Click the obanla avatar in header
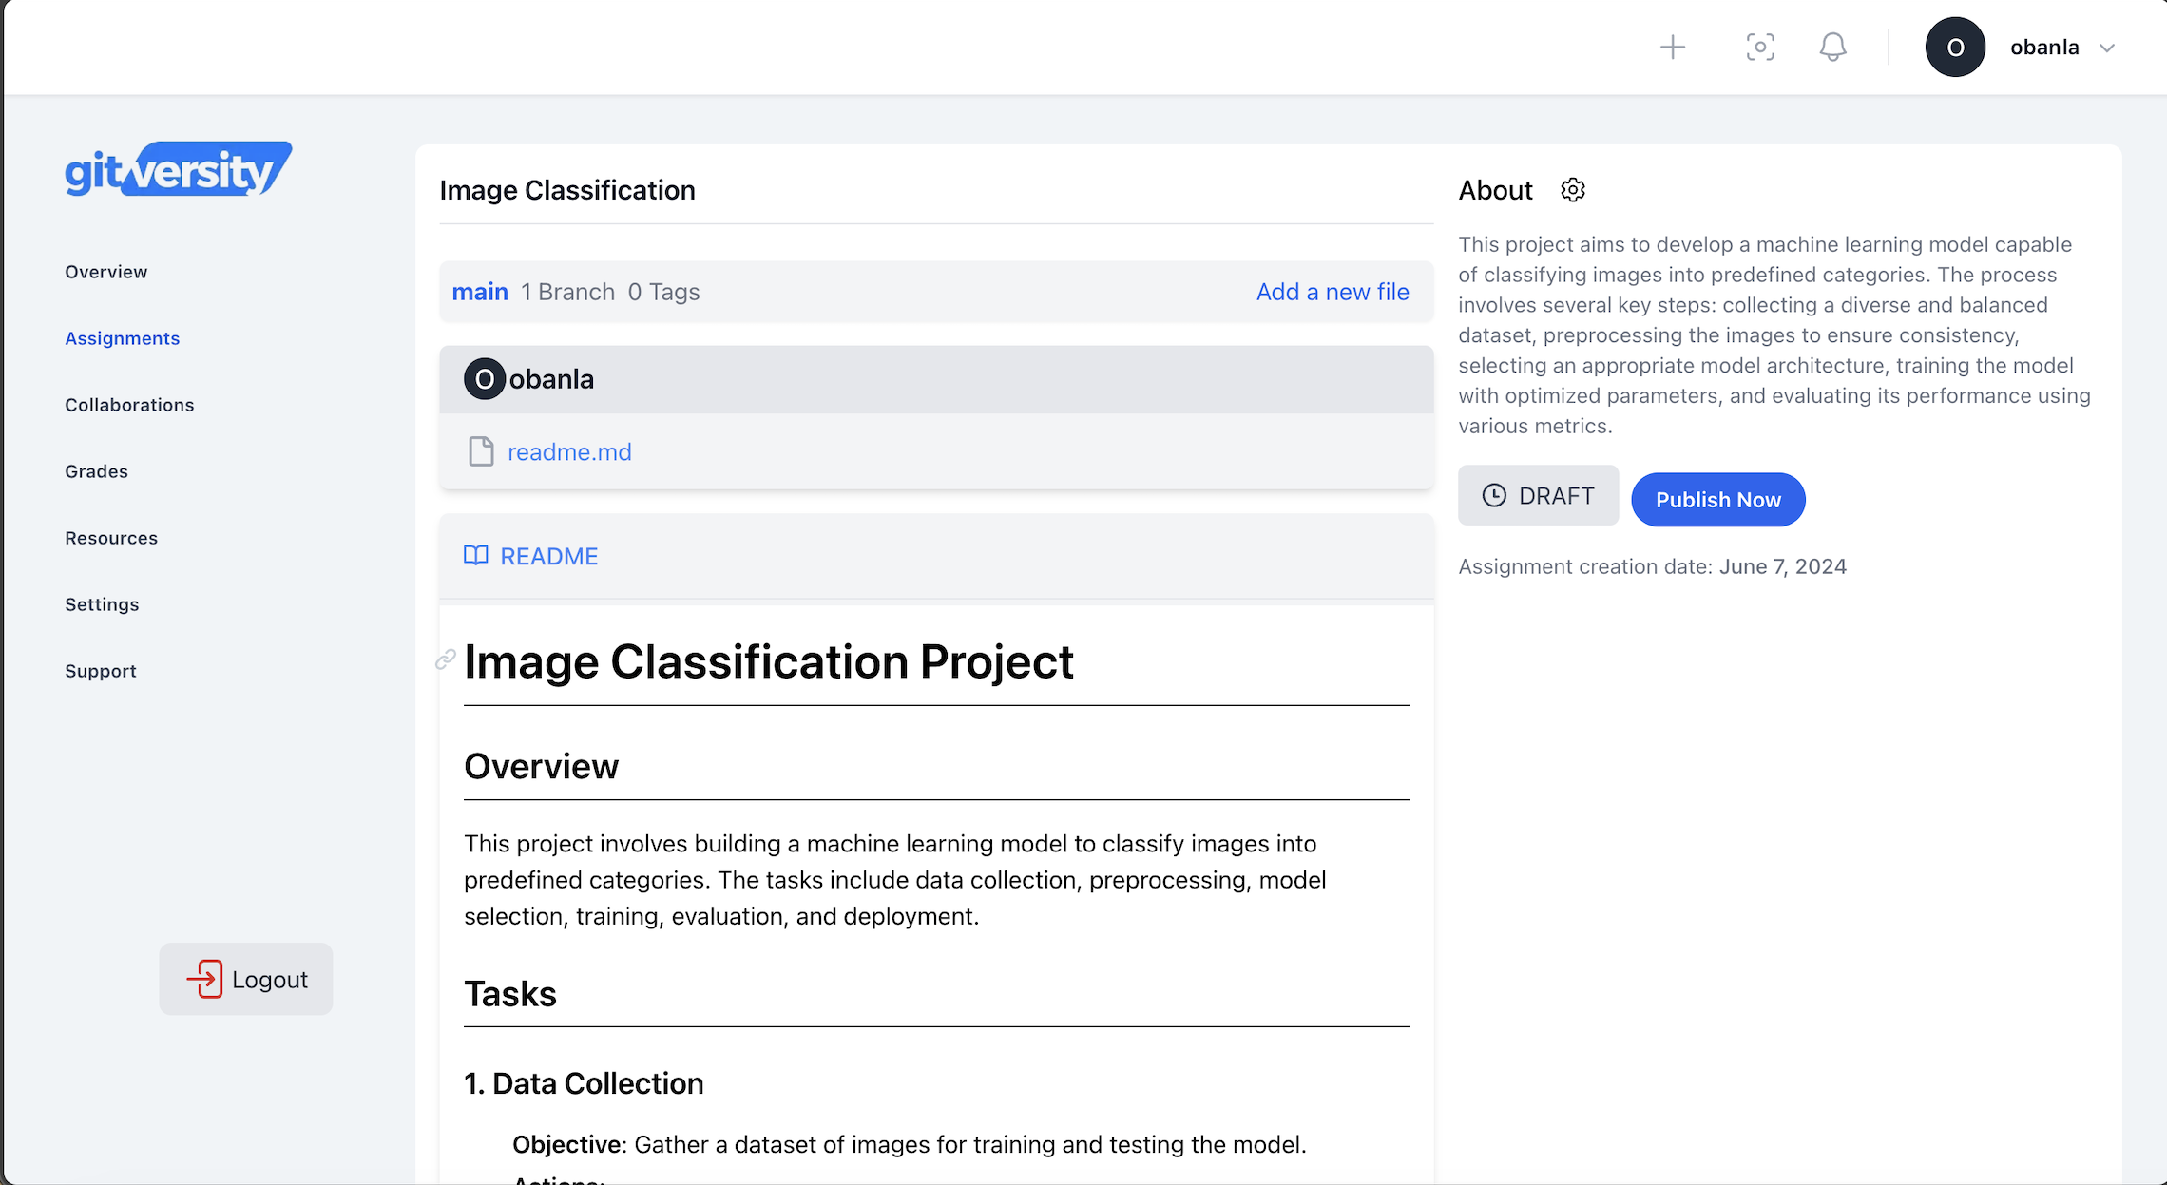This screenshot has height=1185, width=2167. tap(1955, 48)
